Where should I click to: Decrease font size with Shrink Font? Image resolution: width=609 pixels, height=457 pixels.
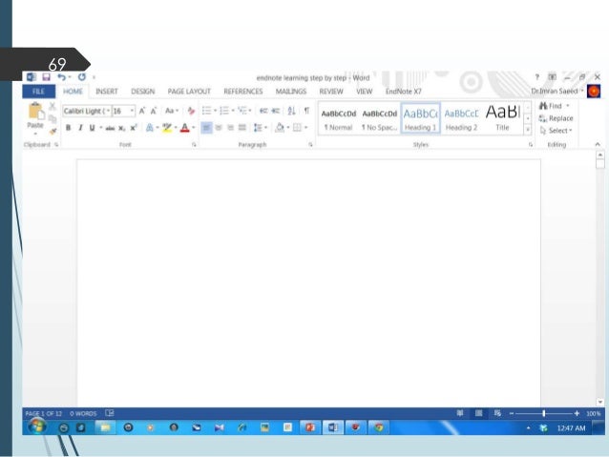coord(154,111)
